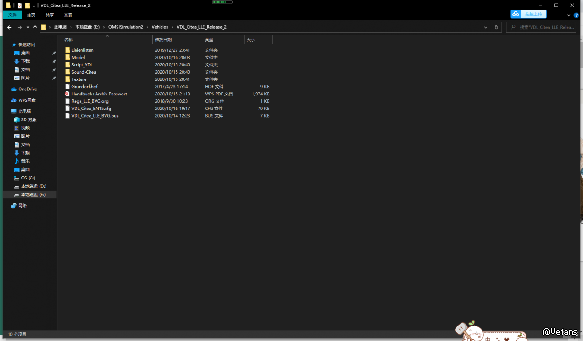Expand the ribbon with the chevron
The width and height of the screenshot is (583, 341).
tap(570, 15)
